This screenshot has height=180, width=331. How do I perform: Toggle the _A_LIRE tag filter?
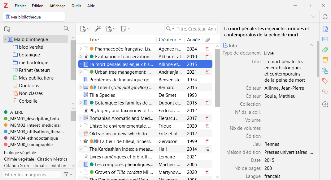15,112
